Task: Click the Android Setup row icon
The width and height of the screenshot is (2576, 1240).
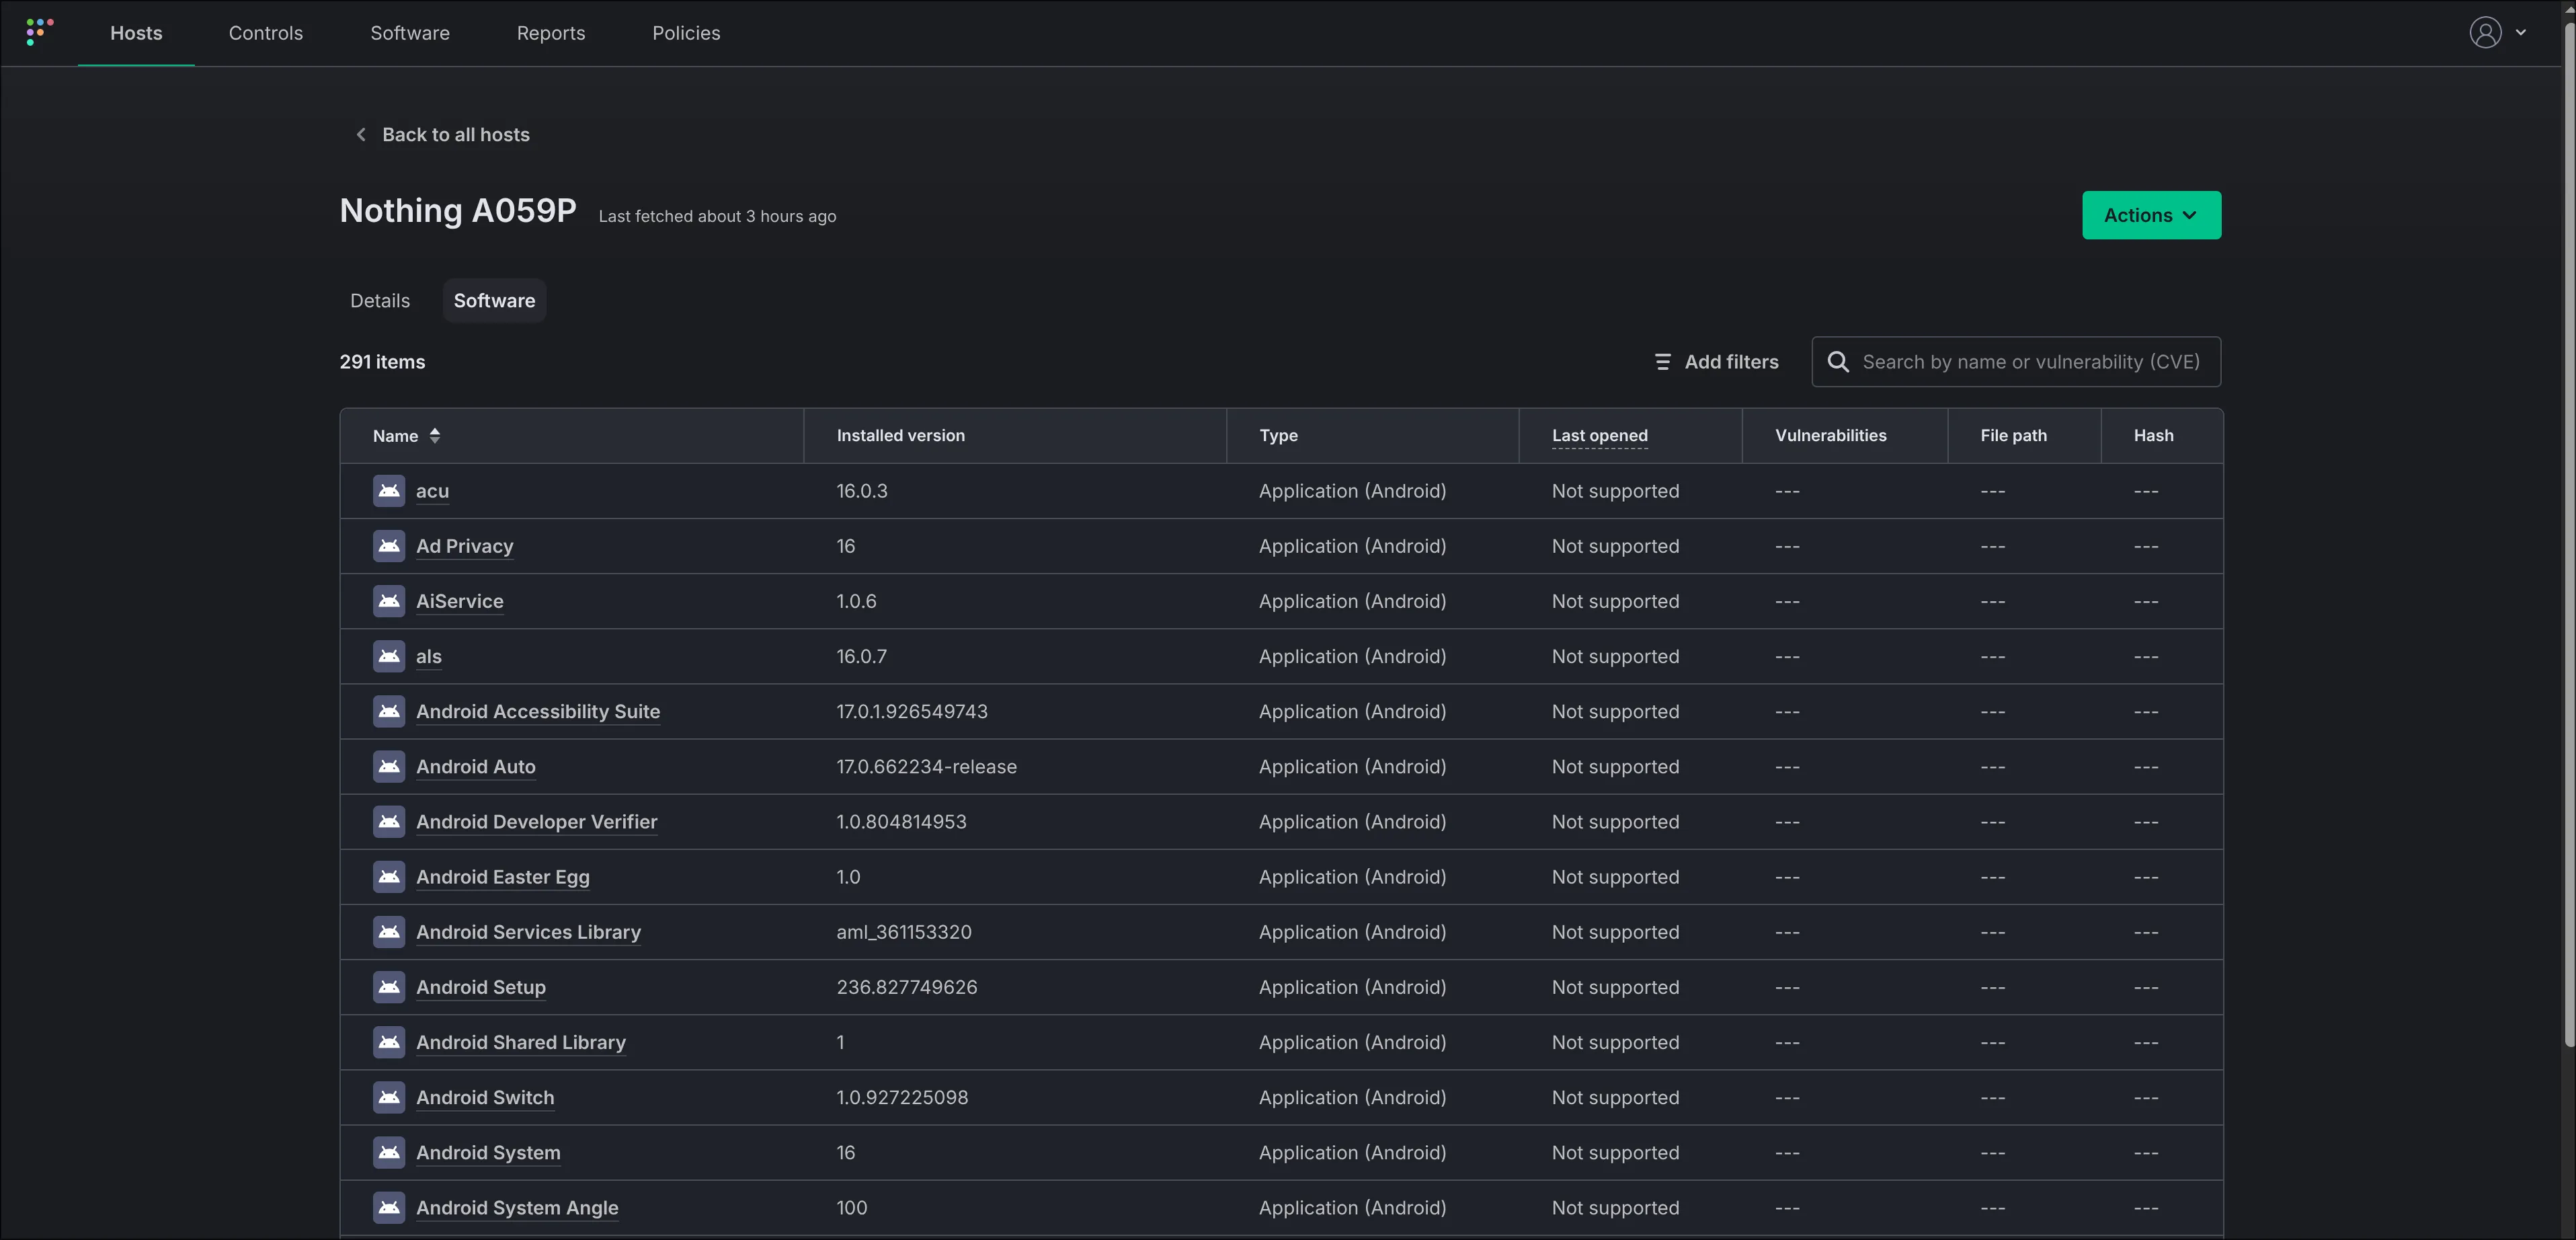Action: (389, 987)
